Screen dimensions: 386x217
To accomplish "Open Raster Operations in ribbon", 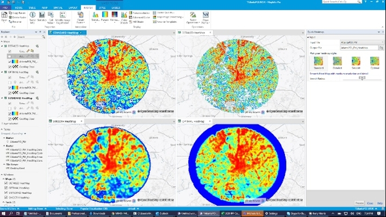I will 193,17.
